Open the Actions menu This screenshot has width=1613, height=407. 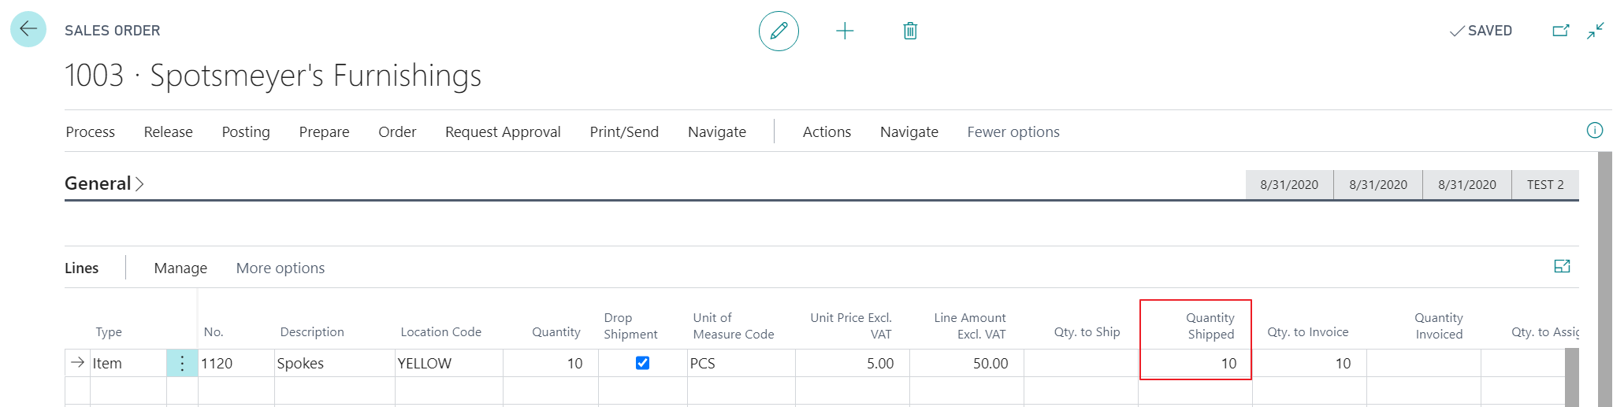pos(827,132)
